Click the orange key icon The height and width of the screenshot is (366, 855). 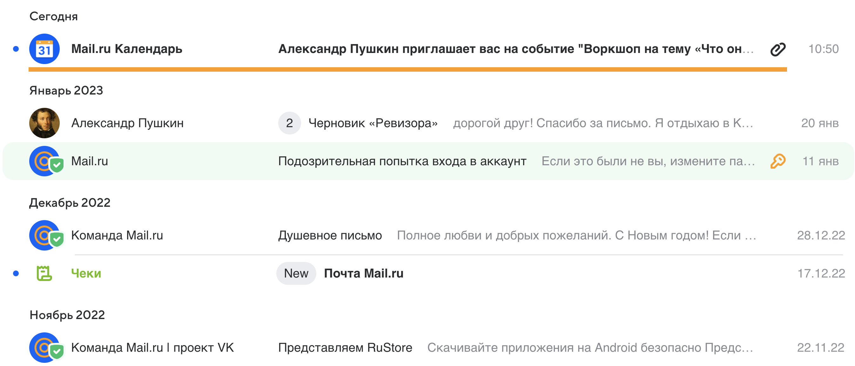click(778, 161)
